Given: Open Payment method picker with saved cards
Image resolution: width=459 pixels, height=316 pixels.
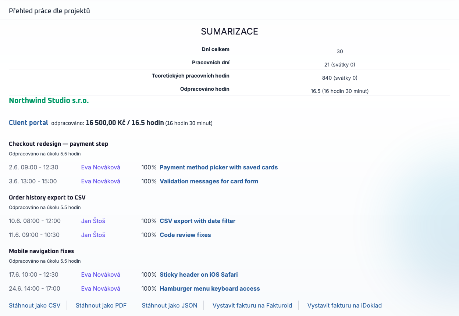Looking at the screenshot, I should point(219,168).
